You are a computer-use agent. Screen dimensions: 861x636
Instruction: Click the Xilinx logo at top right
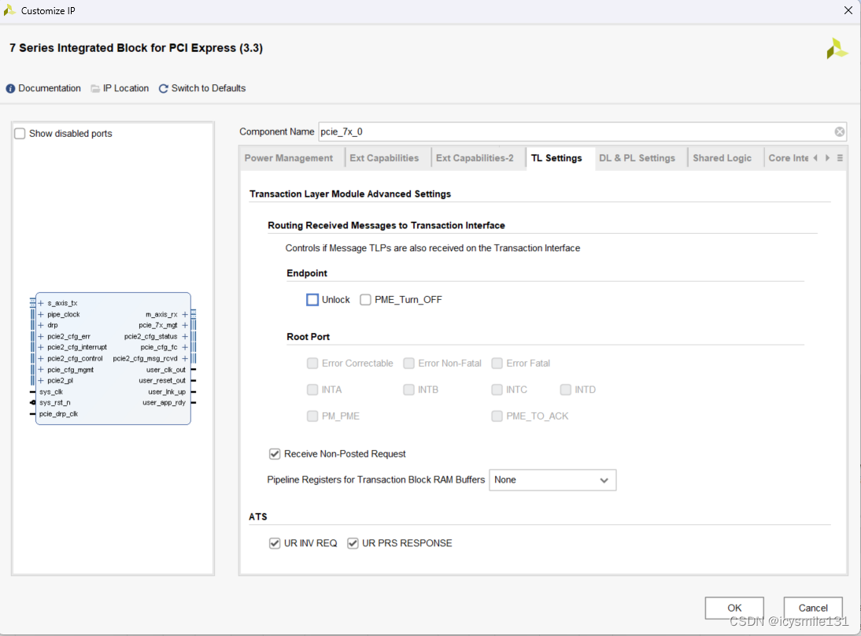pyautogui.click(x=837, y=48)
